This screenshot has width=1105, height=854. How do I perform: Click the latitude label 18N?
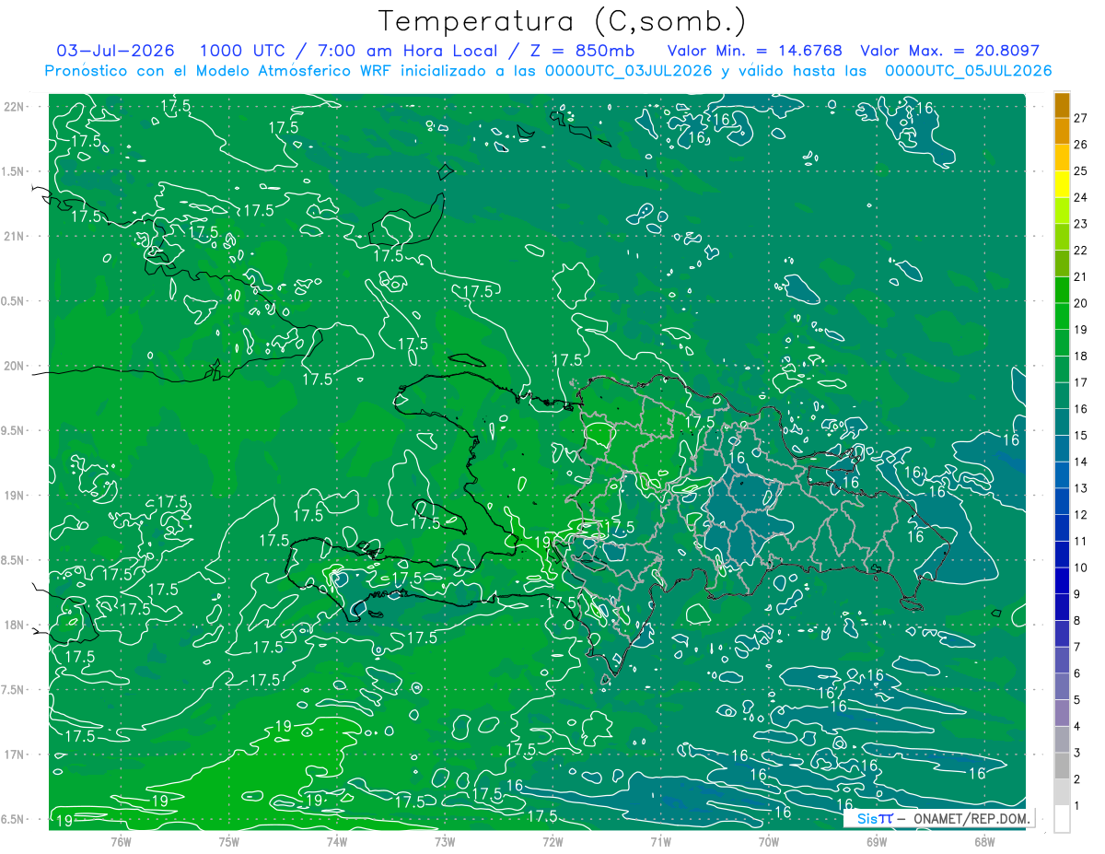tap(15, 626)
